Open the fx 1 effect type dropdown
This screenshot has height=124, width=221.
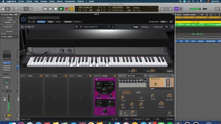(x=33, y=76)
